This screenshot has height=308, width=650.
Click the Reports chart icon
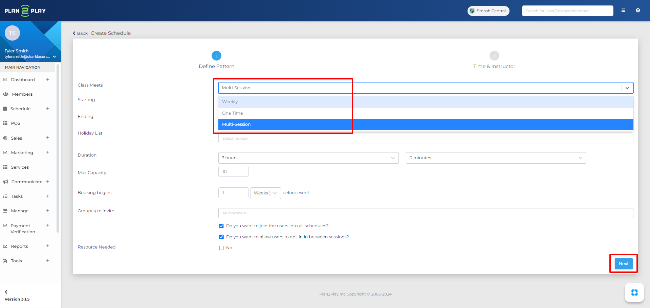click(5, 246)
